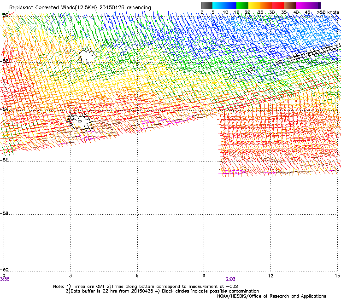Click the longitude 9 axis label
Image resolution: width=341 pixels, height=299 pixels.
pos(204,276)
